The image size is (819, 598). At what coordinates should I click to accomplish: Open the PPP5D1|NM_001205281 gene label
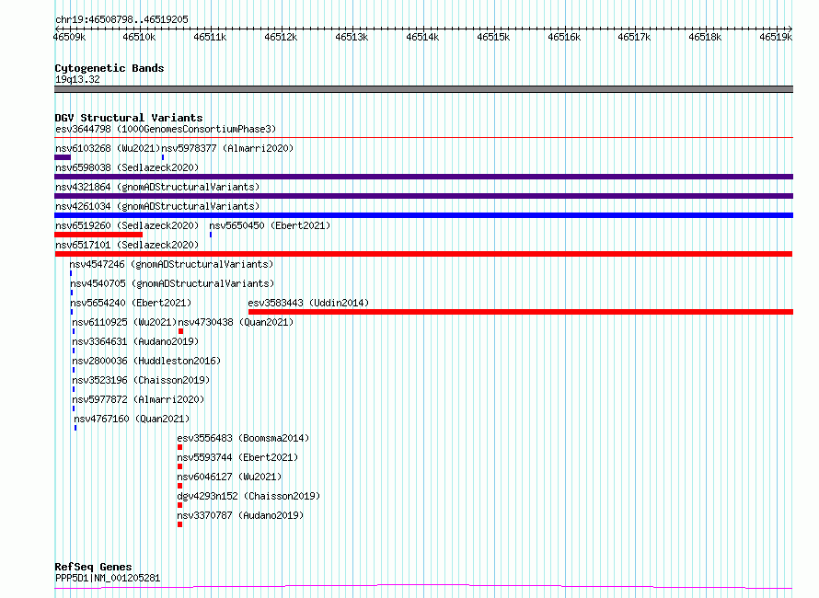click(x=108, y=578)
